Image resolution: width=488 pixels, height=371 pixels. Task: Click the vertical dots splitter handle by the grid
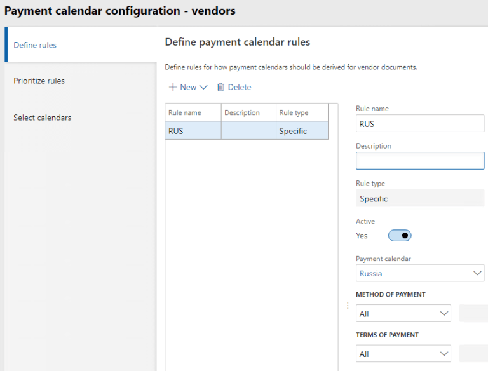coord(348,306)
